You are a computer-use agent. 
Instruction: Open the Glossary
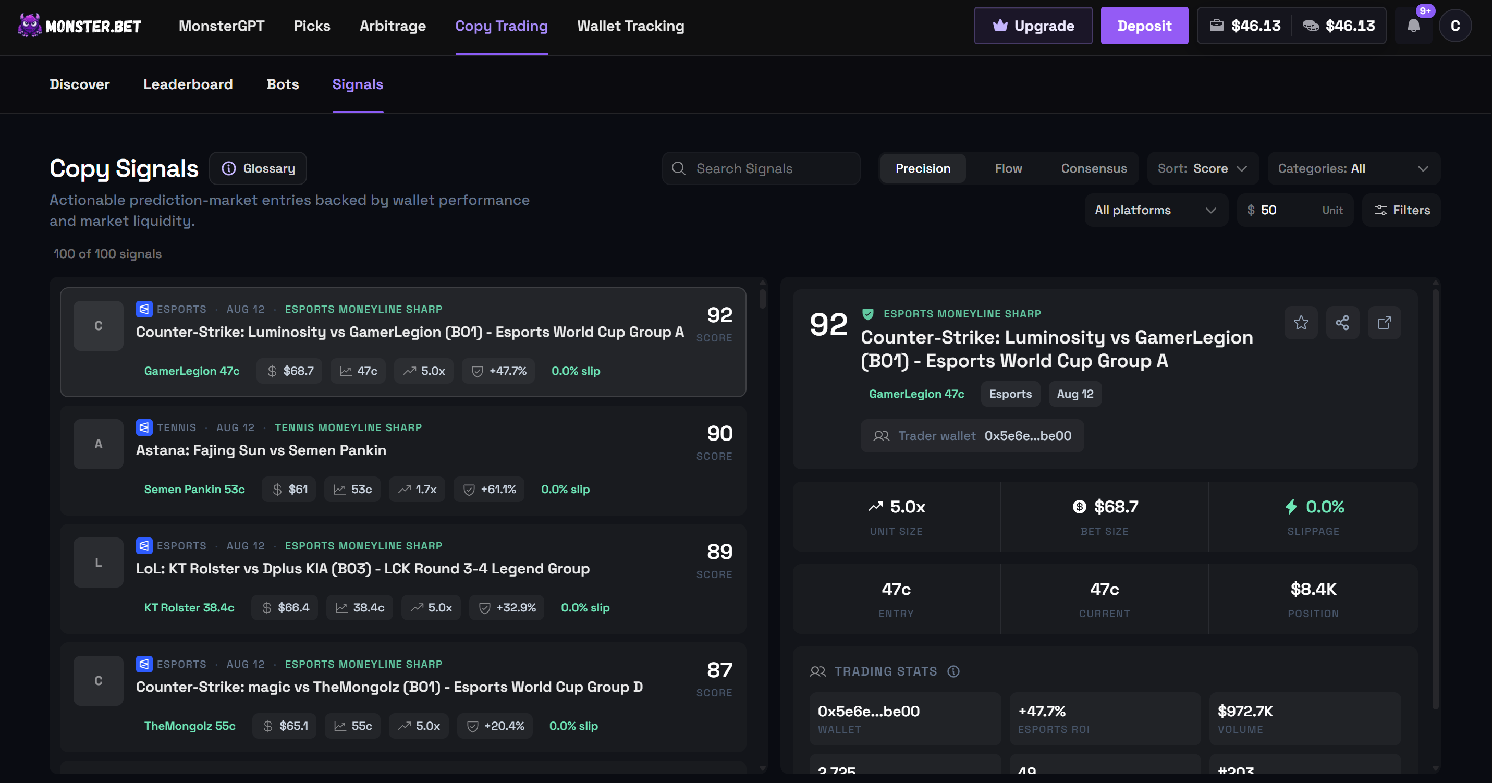258,168
